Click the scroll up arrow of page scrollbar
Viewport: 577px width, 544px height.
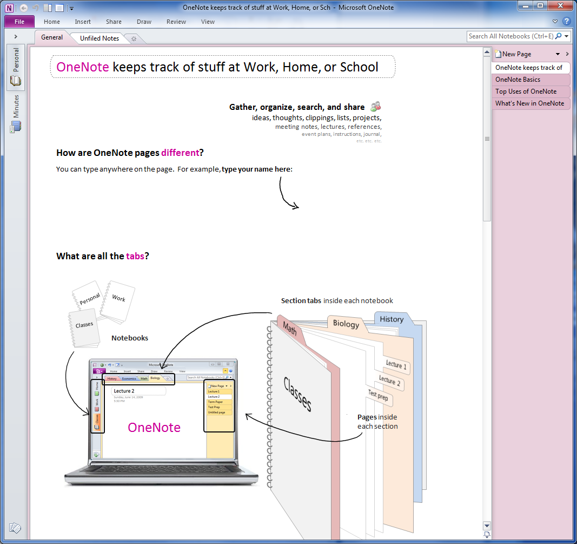pos(487,53)
